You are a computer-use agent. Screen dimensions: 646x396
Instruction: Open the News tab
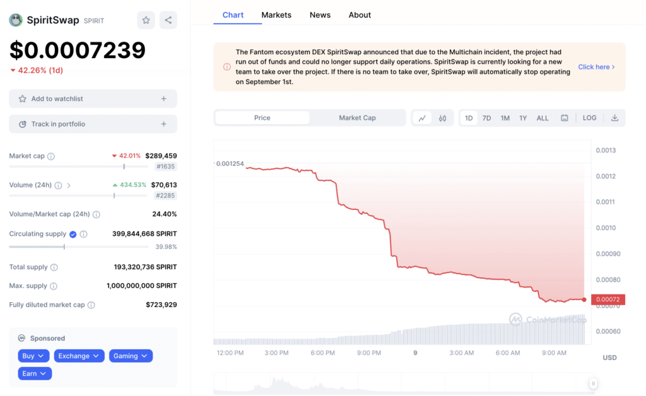[320, 15]
